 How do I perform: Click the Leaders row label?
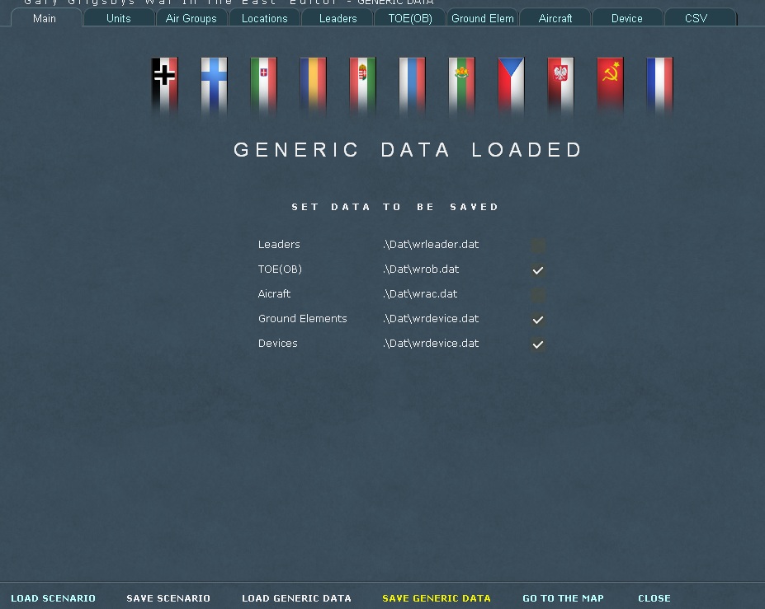click(279, 245)
